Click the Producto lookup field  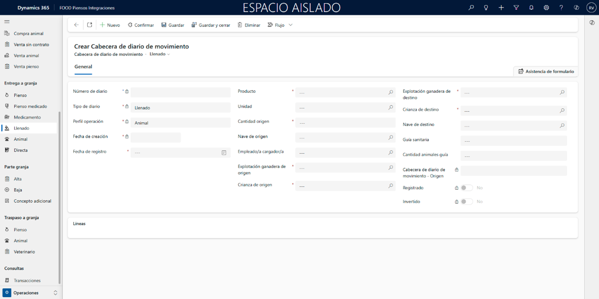click(342, 93)
